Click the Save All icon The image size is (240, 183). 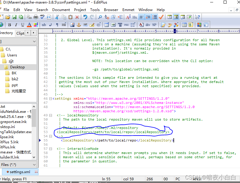pos(21,17)
